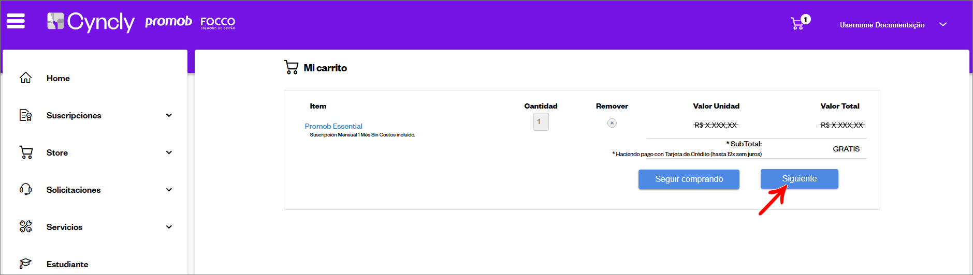The image size is (973, 275).
Task: Click the Seguir comprando button
Action: pos(689,179)
